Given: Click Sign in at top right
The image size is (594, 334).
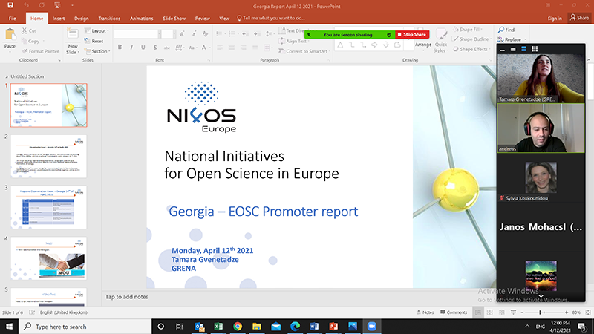Looking at the screenshot, I should 555,18.
